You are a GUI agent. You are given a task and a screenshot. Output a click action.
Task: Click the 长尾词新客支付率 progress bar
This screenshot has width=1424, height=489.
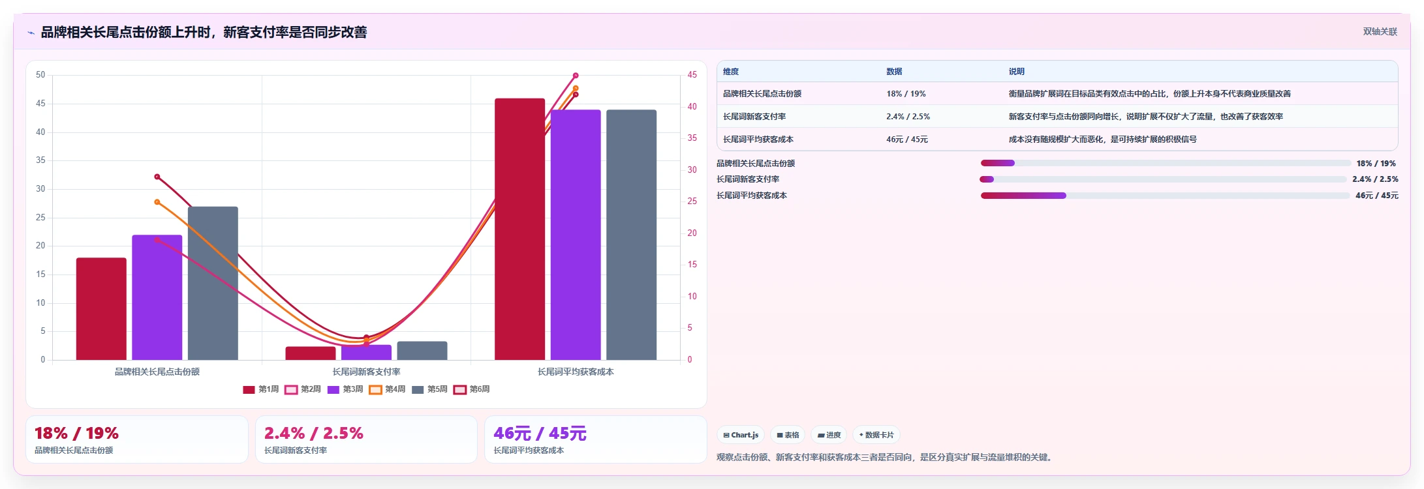click(1163, 179)
